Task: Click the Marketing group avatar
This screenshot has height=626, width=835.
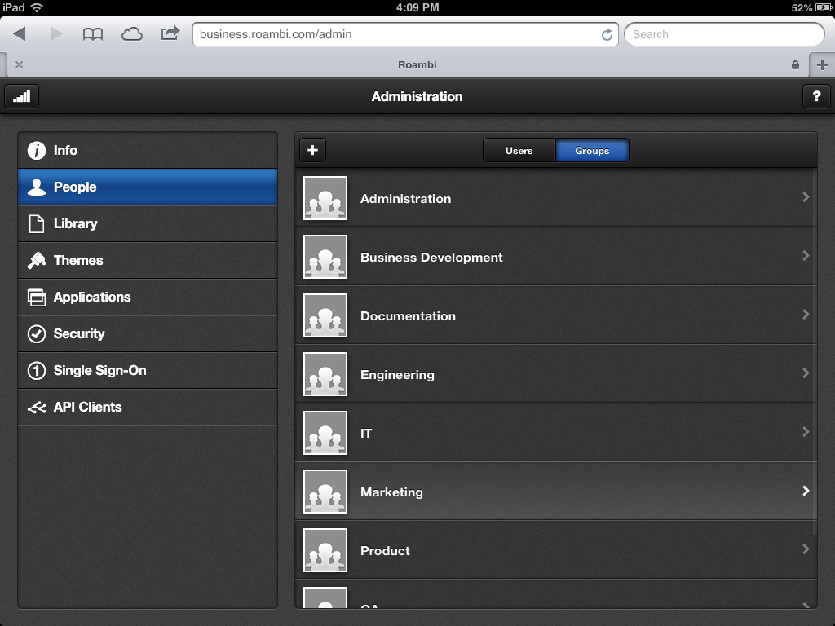Action: pyautogui.click(x=325, y=492)
